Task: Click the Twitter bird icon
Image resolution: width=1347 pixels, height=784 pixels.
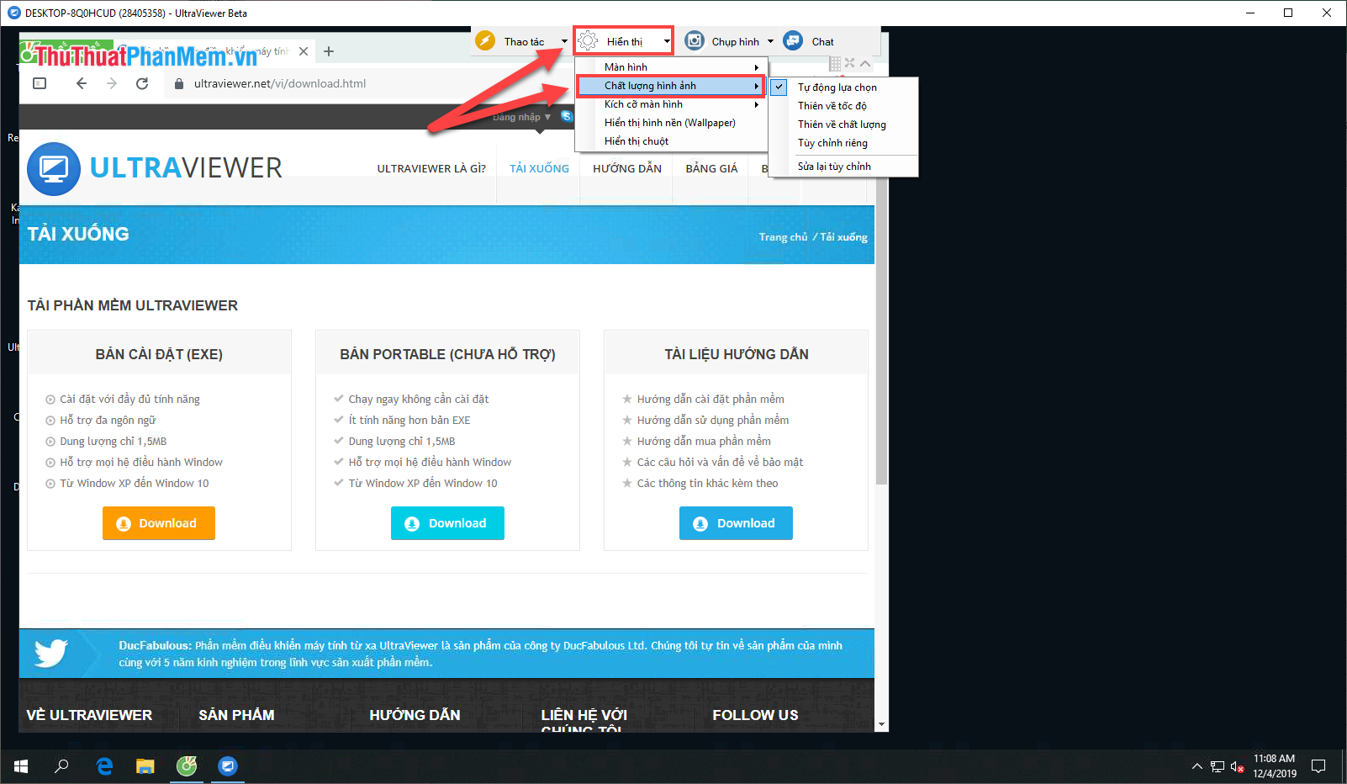Action: point(51,653)
